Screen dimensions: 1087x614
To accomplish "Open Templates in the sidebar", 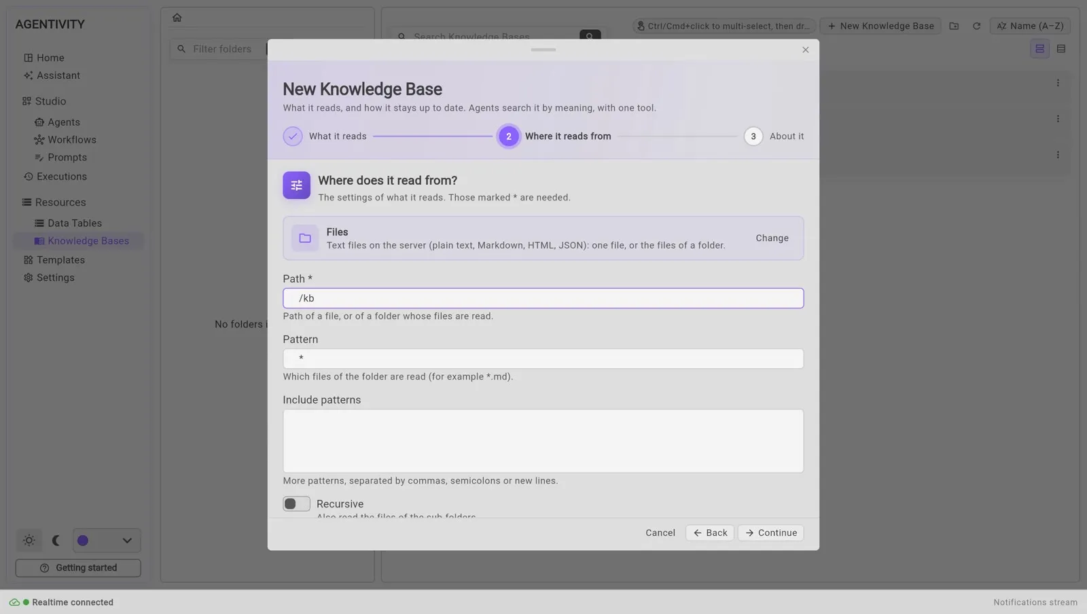I will pos(54,260).
